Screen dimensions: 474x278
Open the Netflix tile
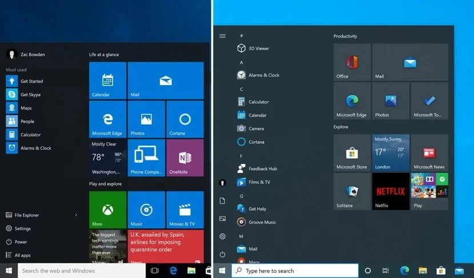391,191
